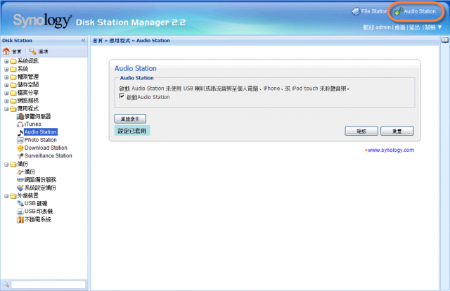The height and width of the screenshot is (291, 450).
Task: Expand the third folder in the sidebar tree
Action: (6, 77)
